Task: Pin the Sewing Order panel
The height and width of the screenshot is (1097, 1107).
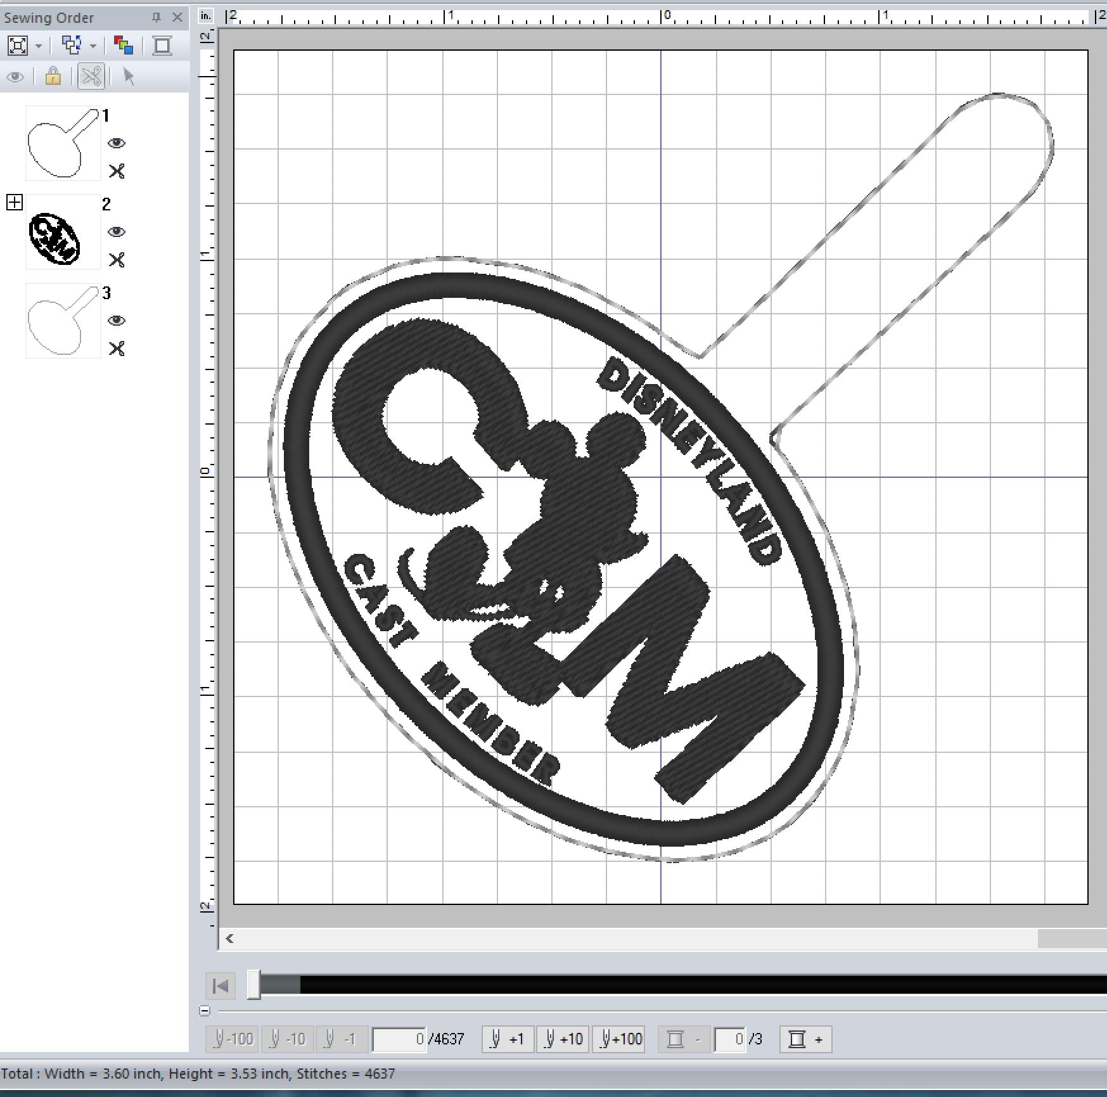Action: point(157,18)
